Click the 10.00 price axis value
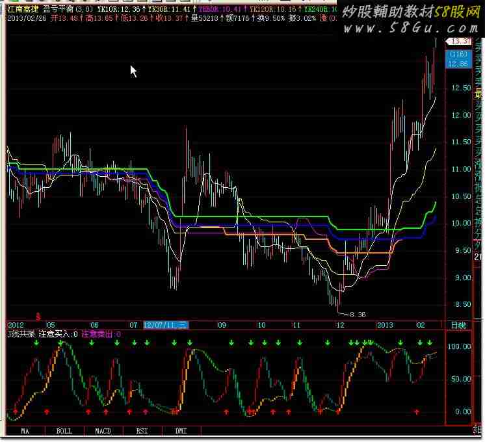This screenshot has height=442, width=485. coord(461,224)
